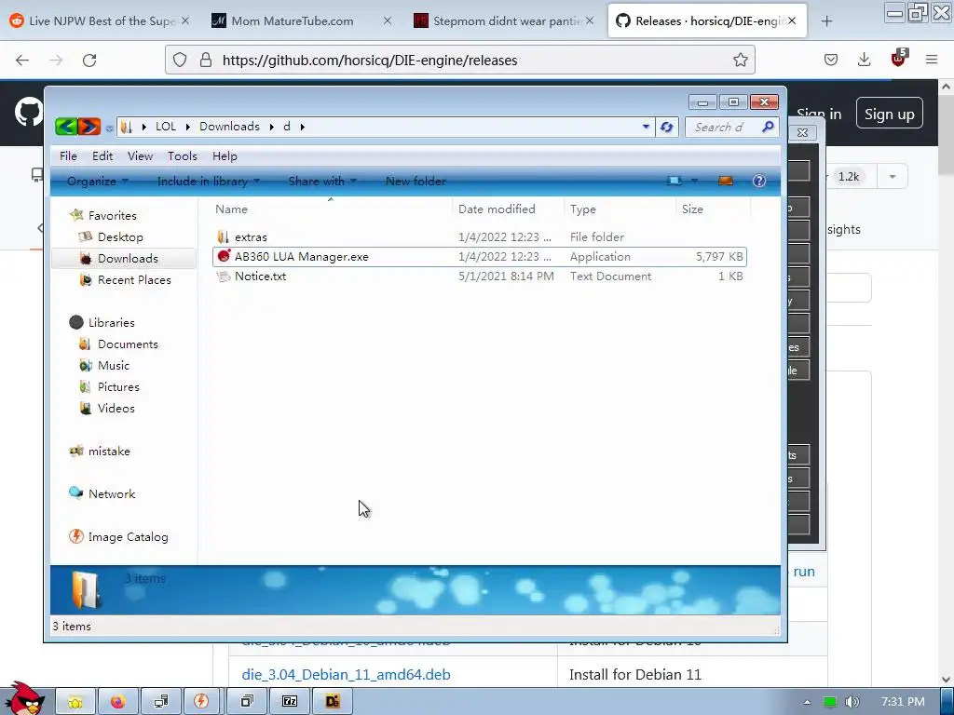Click the Network icon in navigation pane
The image size is (954, 715).
click(x=76, y=493)
